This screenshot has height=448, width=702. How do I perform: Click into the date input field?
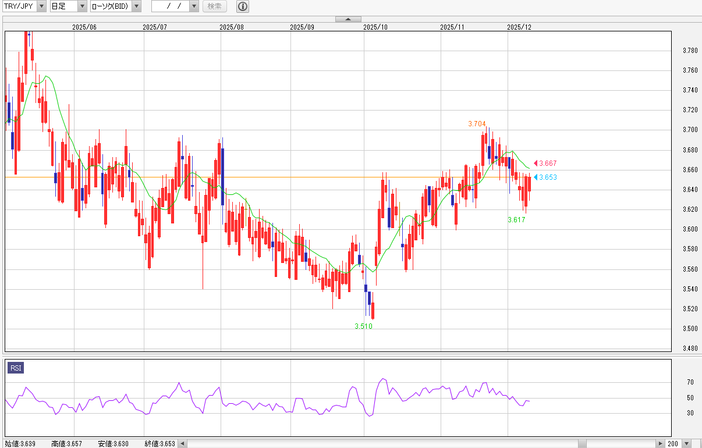tap(170, 6)
